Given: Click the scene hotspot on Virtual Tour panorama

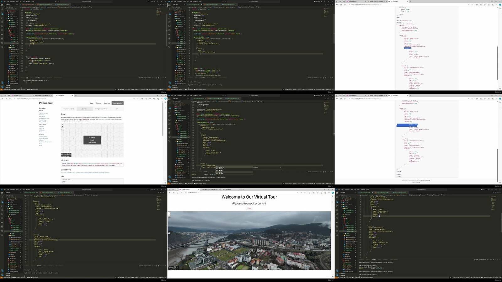Looking at the screenshot, I should [169, 233].
